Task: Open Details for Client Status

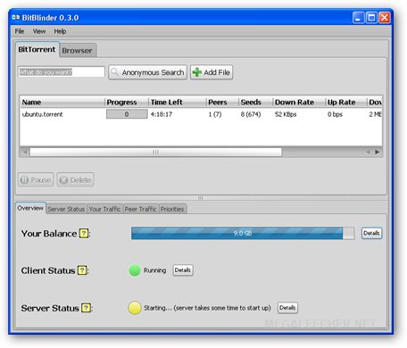Action: click(x=183, y=270)
